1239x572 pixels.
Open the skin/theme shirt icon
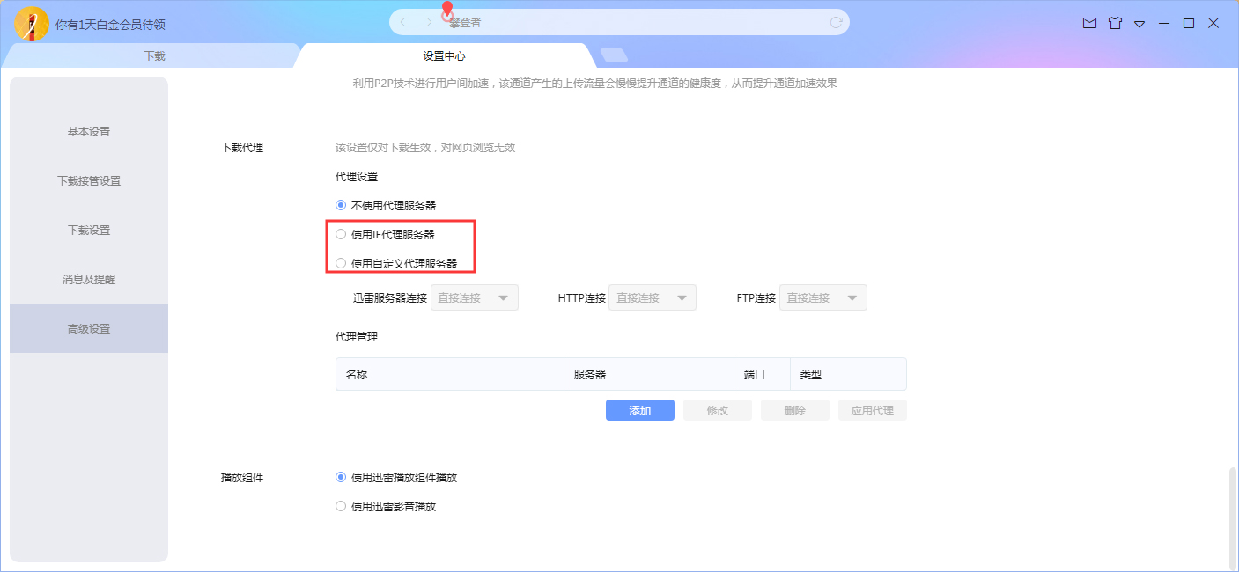point(1115,23)
